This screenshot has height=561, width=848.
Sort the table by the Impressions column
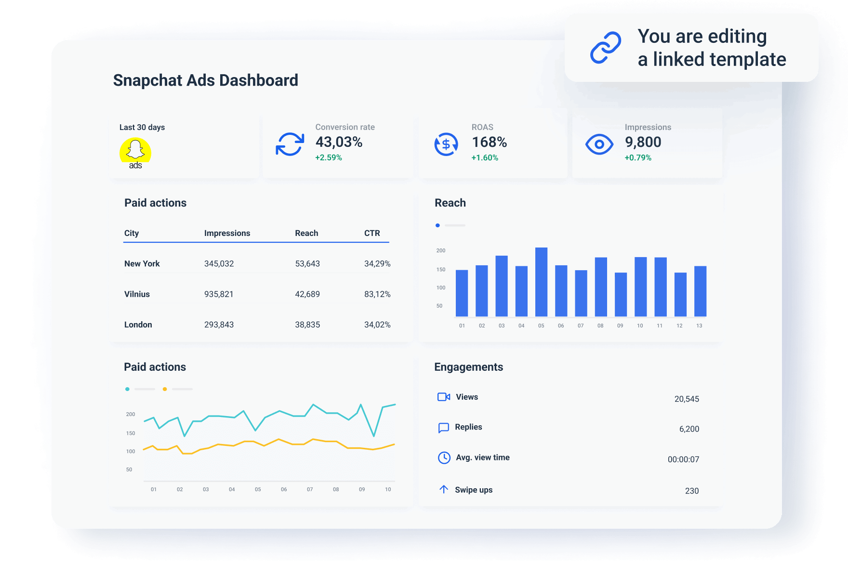(227, 233)
